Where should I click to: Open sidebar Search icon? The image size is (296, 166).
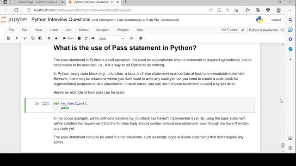(290, 20)
